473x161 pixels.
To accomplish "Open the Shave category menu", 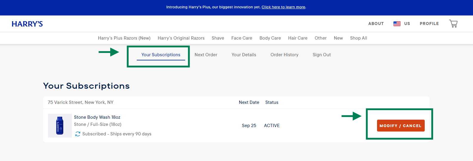I will pyautogui.click(x=218, y=38).
